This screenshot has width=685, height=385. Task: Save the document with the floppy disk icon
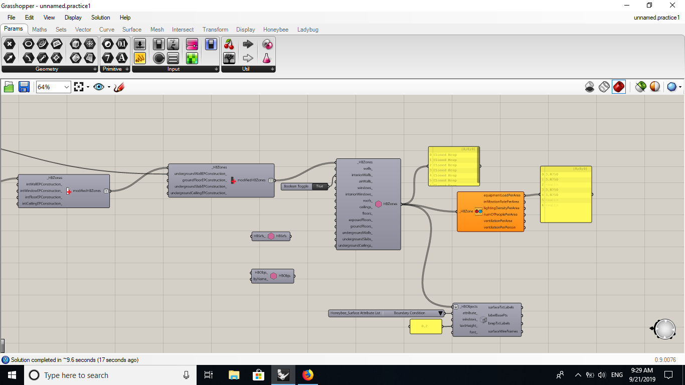24,87
